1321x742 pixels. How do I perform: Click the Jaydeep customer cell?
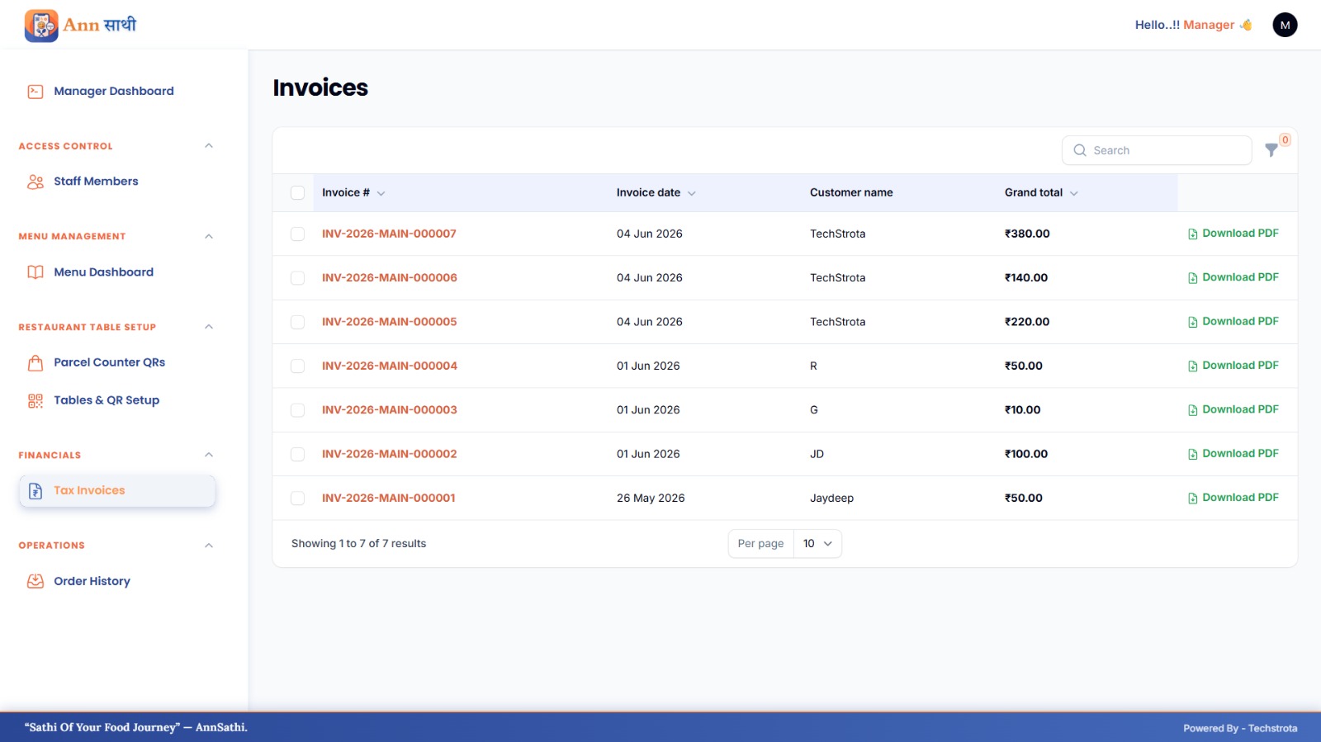(831, 499)
